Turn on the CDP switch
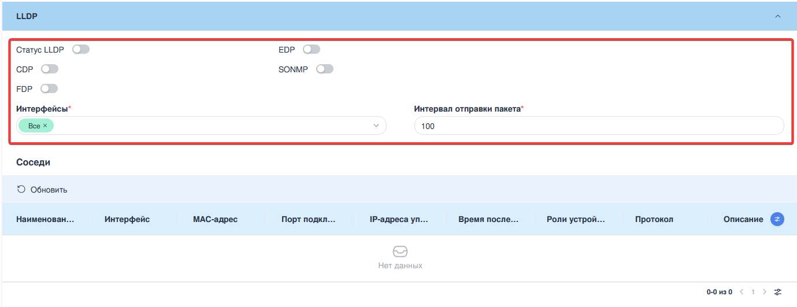This screenshot has height=307, width=797. pos(50,69)
